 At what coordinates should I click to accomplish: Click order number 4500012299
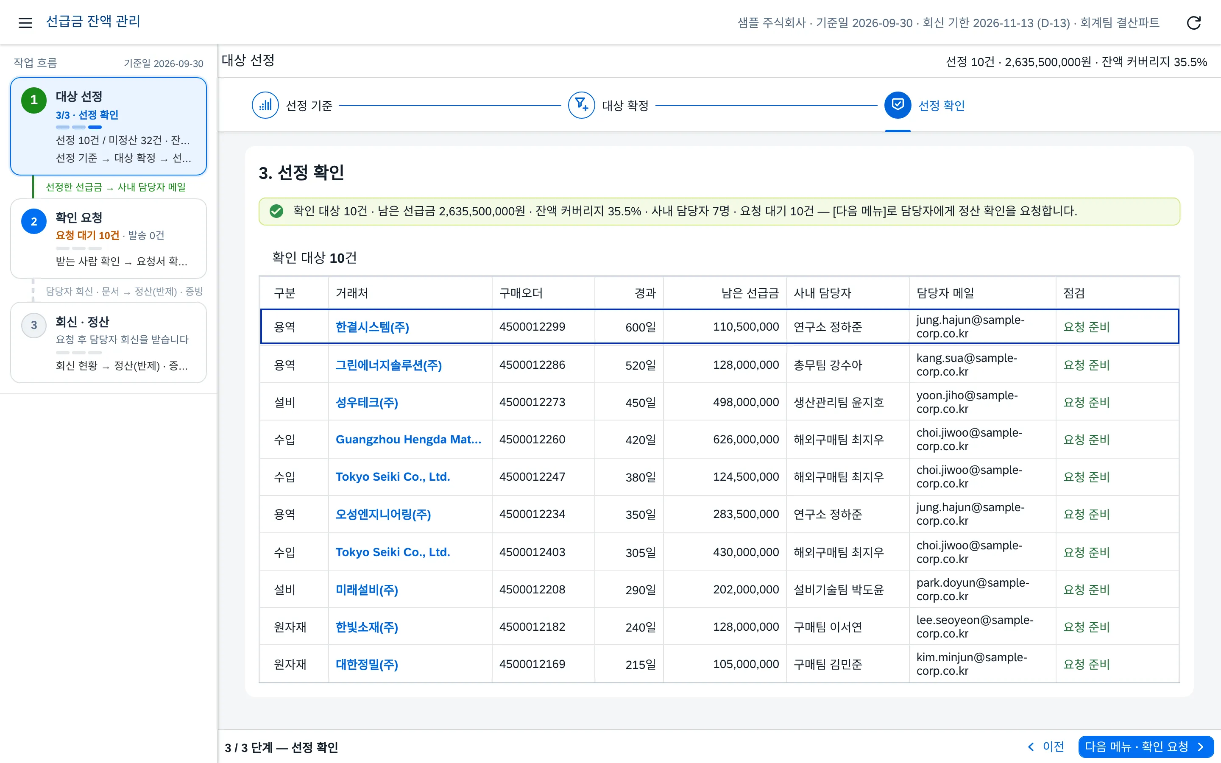click(532, 327)
